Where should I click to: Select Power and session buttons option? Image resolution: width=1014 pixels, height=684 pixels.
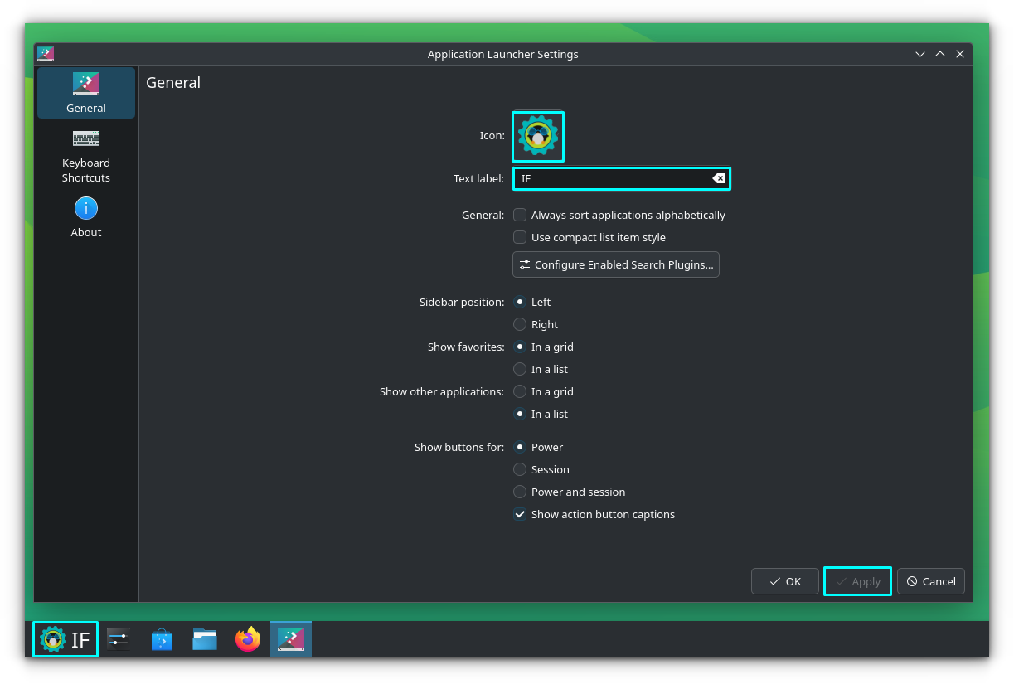pyautogui.click(x=520, y=492)
